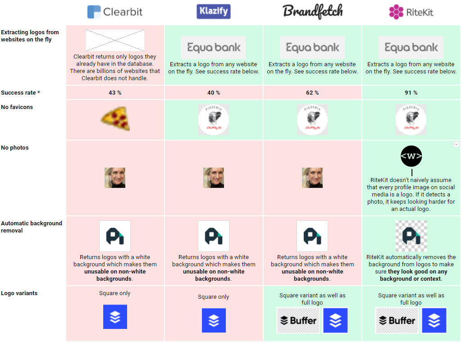Select the blue square Buffer icon under Clearbit
This screenshot has width=462, height=342.
tap(115, 317)
